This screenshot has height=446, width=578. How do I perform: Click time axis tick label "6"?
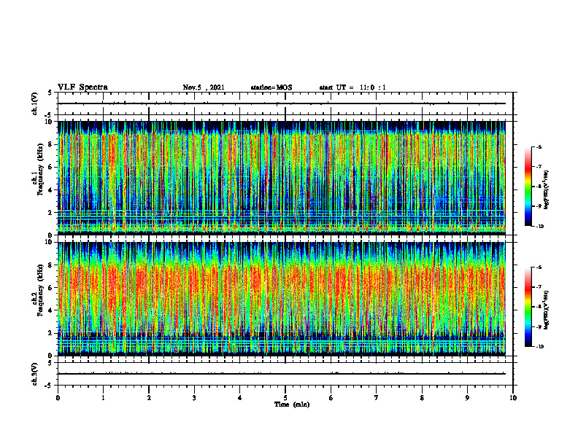pyautogui.click(x=331, y=398)
